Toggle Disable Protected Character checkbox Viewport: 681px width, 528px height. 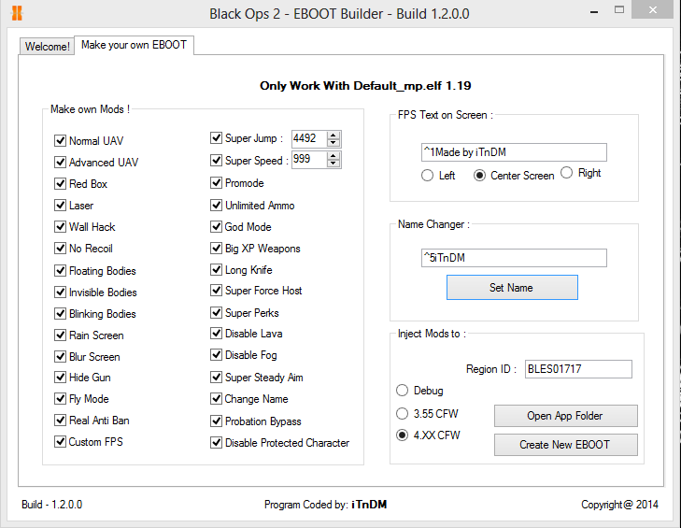coord(216,443)
